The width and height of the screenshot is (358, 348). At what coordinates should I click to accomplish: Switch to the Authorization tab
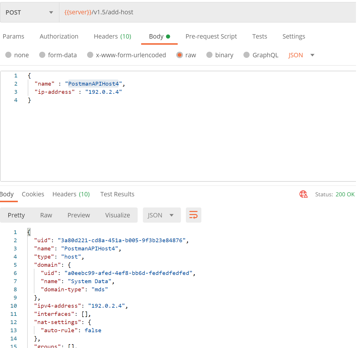pos(59,37)
